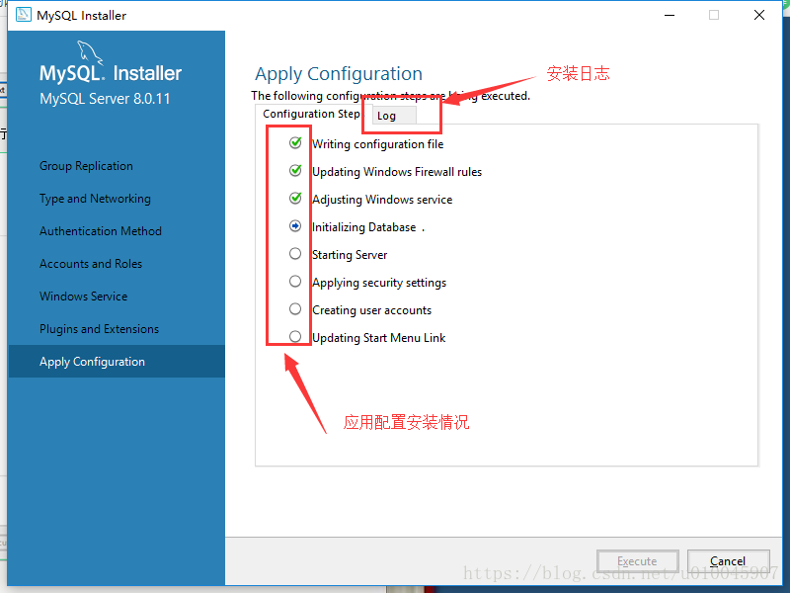Click the Execute button
The image size is (790, 593).
637,561
